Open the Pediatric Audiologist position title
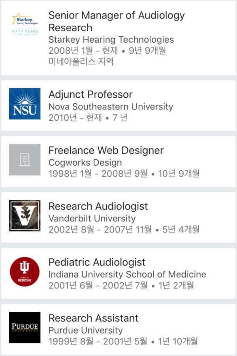 (x=97, y=262)
